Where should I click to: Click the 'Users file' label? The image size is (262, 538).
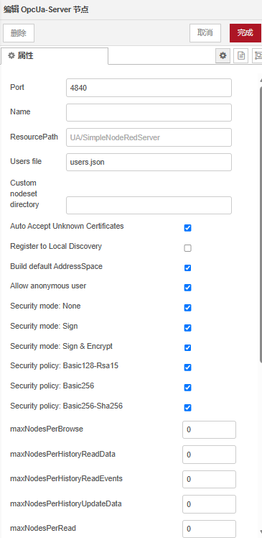click(x=26, y=161)
